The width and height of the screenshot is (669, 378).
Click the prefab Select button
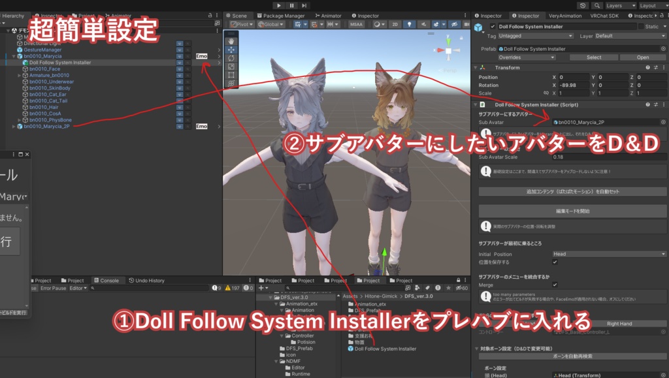[x=594, y=57]
